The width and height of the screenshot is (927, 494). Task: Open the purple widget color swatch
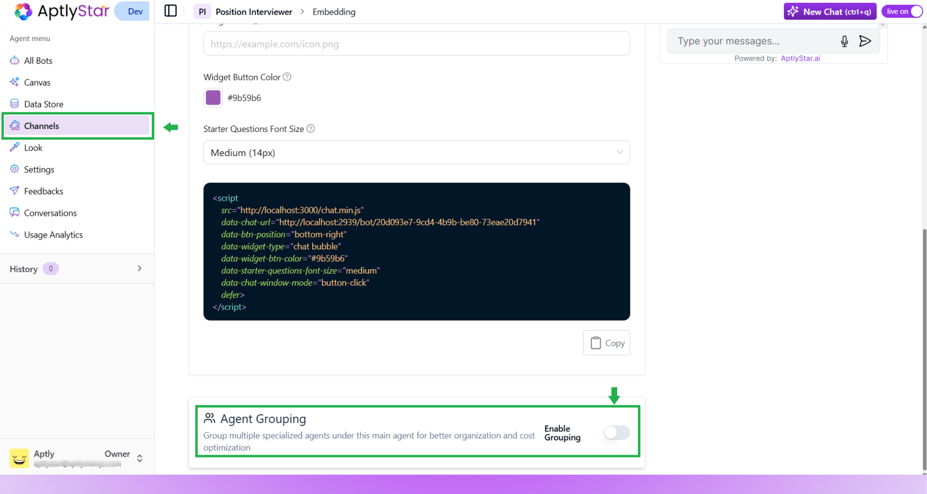click(213, 98)
